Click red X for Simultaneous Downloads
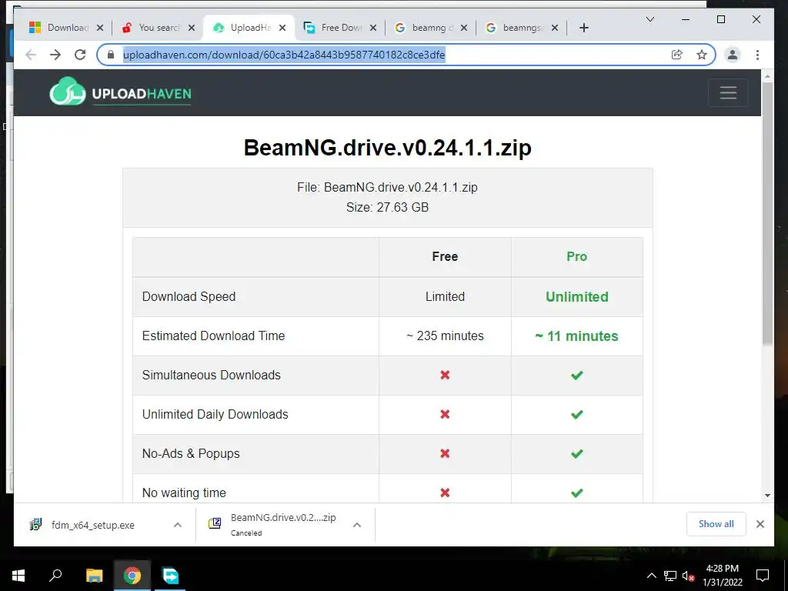The image size is (788, 591). coord(445,375)
